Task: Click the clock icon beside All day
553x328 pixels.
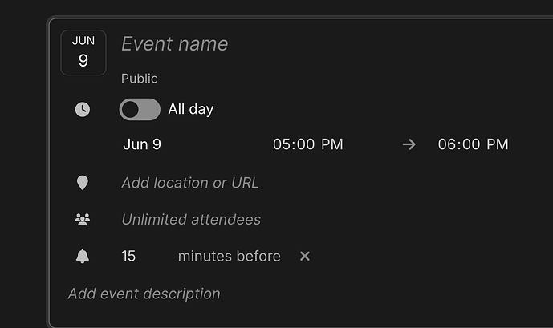Action: tap(83, 110)
